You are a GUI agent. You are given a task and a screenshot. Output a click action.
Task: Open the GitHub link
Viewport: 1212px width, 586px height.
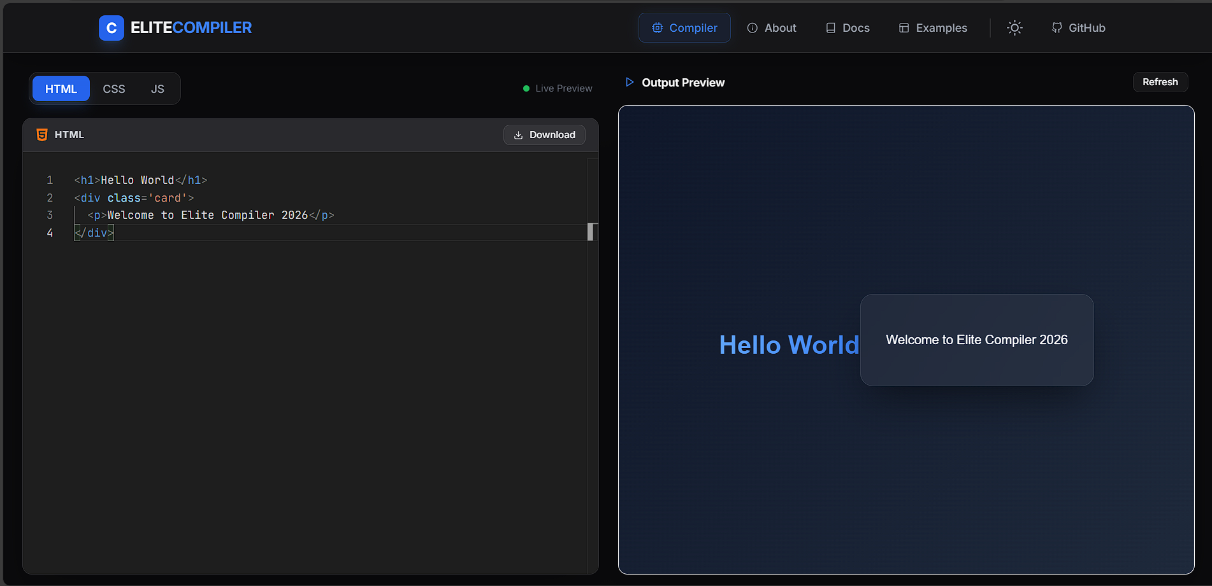tap(1078, 28)
